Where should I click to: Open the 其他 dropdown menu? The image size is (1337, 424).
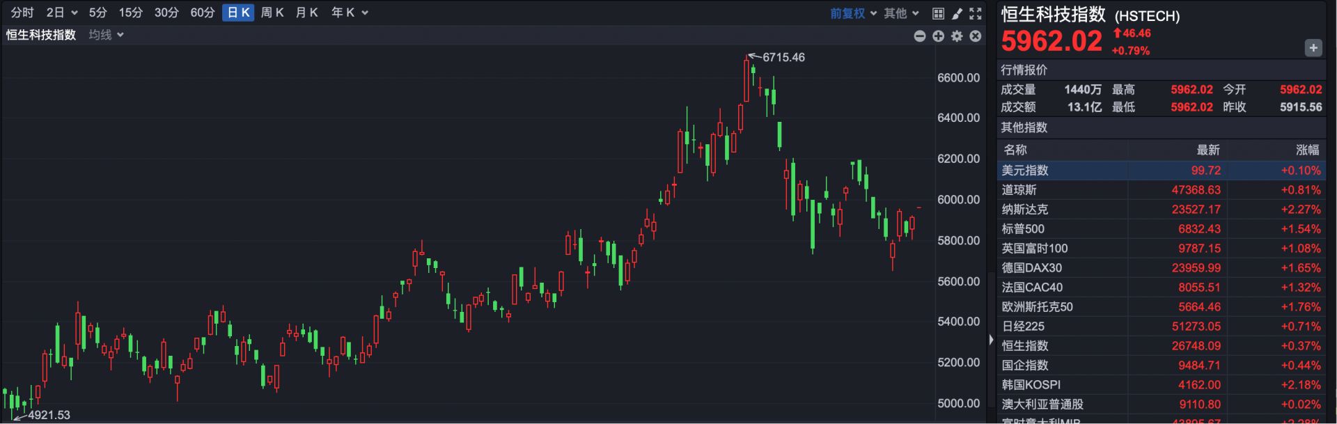click(901, 13)
